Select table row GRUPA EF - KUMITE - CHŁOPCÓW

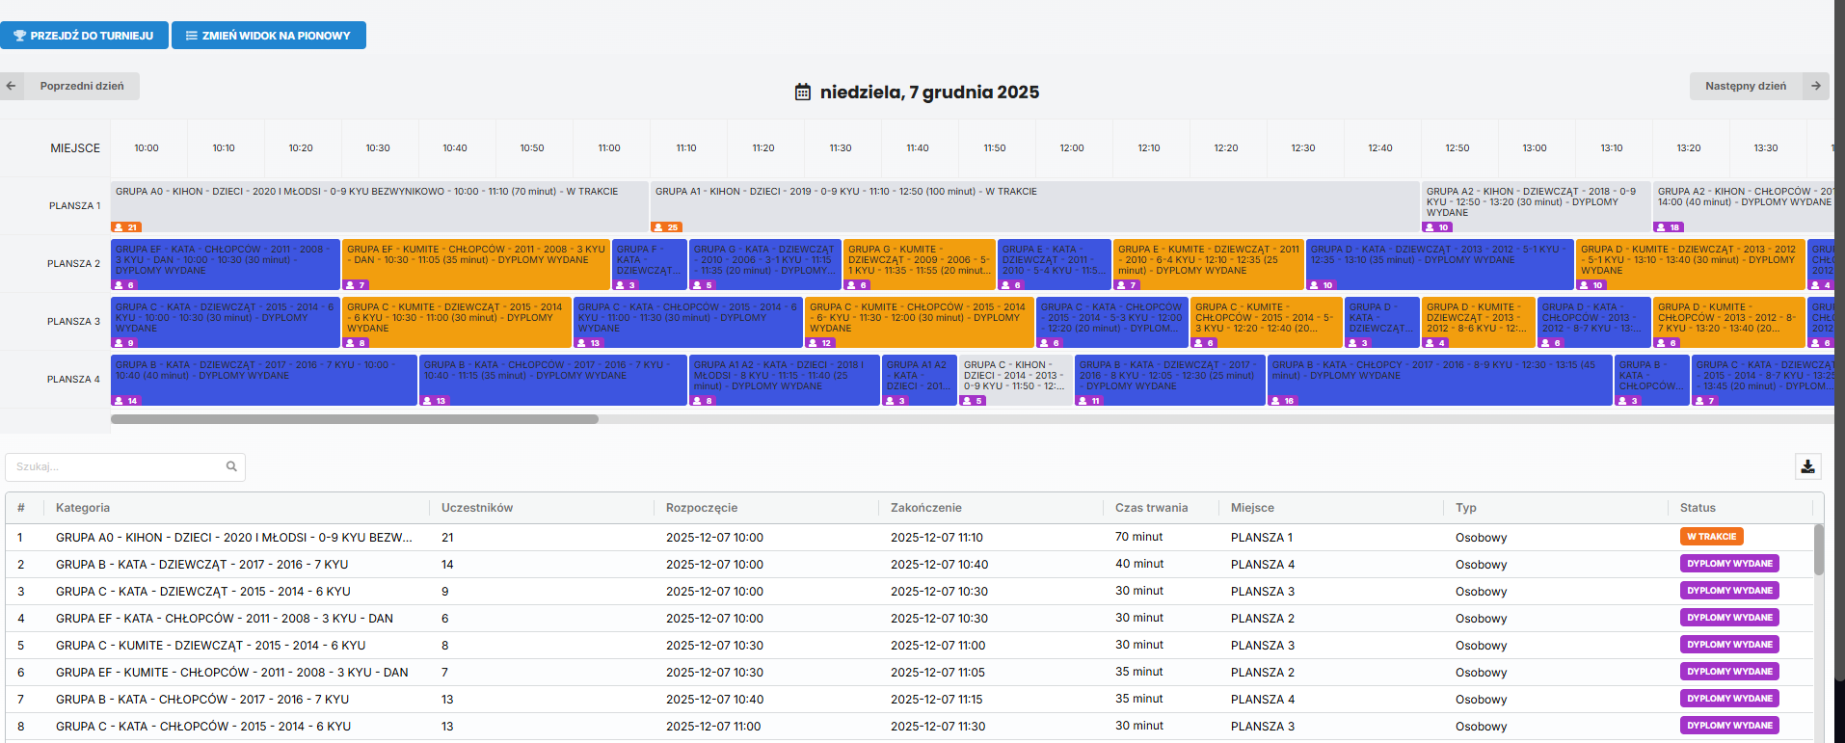(909, 672)
